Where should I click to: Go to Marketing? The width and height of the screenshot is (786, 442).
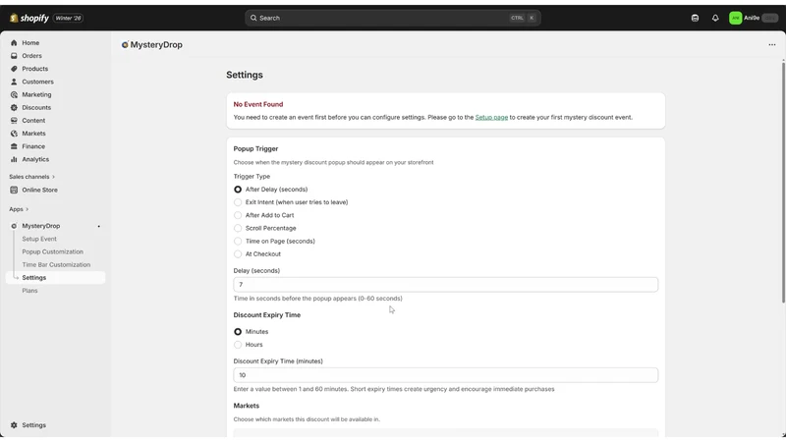[x=36, y=94]
